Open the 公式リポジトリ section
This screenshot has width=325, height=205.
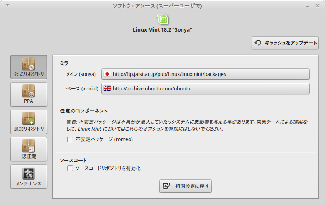pos(29,67)
